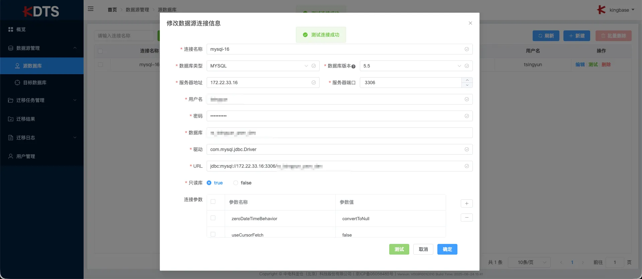This screenshot has height=279, width=642.
Task: Click the KDTS logo
Action: 41,11
